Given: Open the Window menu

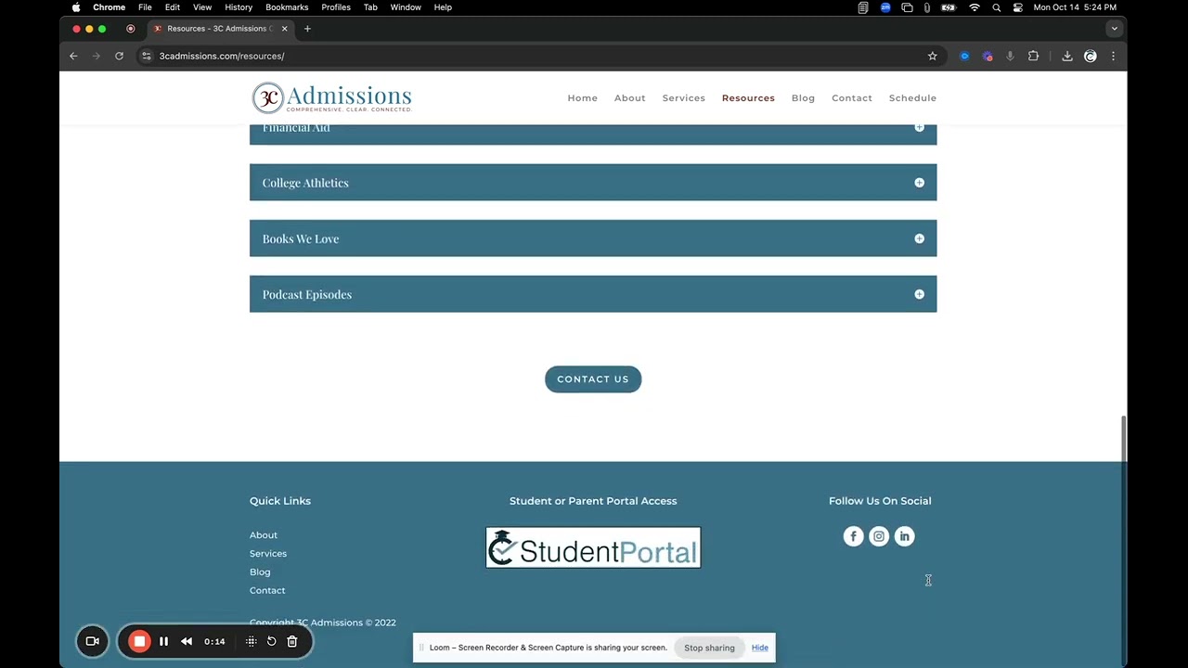Looking at the screenshot, I should coord(406,7).
